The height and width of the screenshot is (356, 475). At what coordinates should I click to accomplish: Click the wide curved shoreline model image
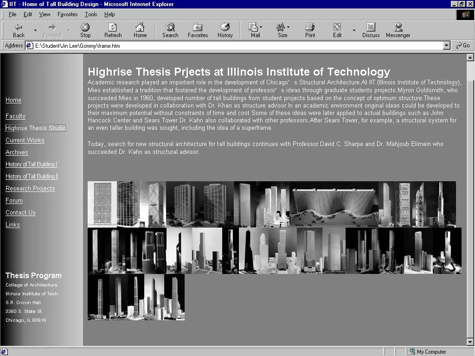coord(334,204)
